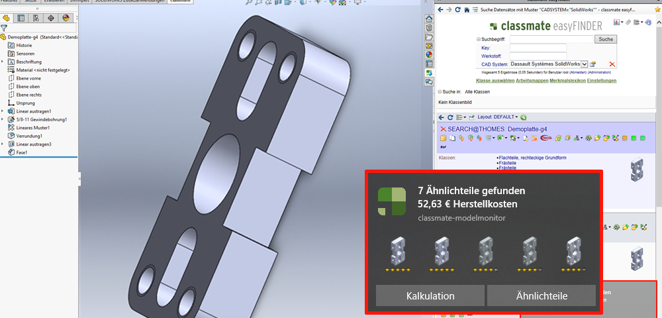Open the Appearances color ball task pane
662x318 pixels.
click(429, 54)
